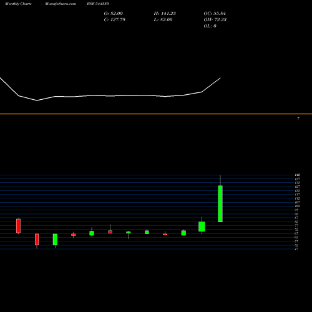This screenshot has height=312, width=312.
Task: Click the low value 'L: 82.00'
Action: point(163,19)
